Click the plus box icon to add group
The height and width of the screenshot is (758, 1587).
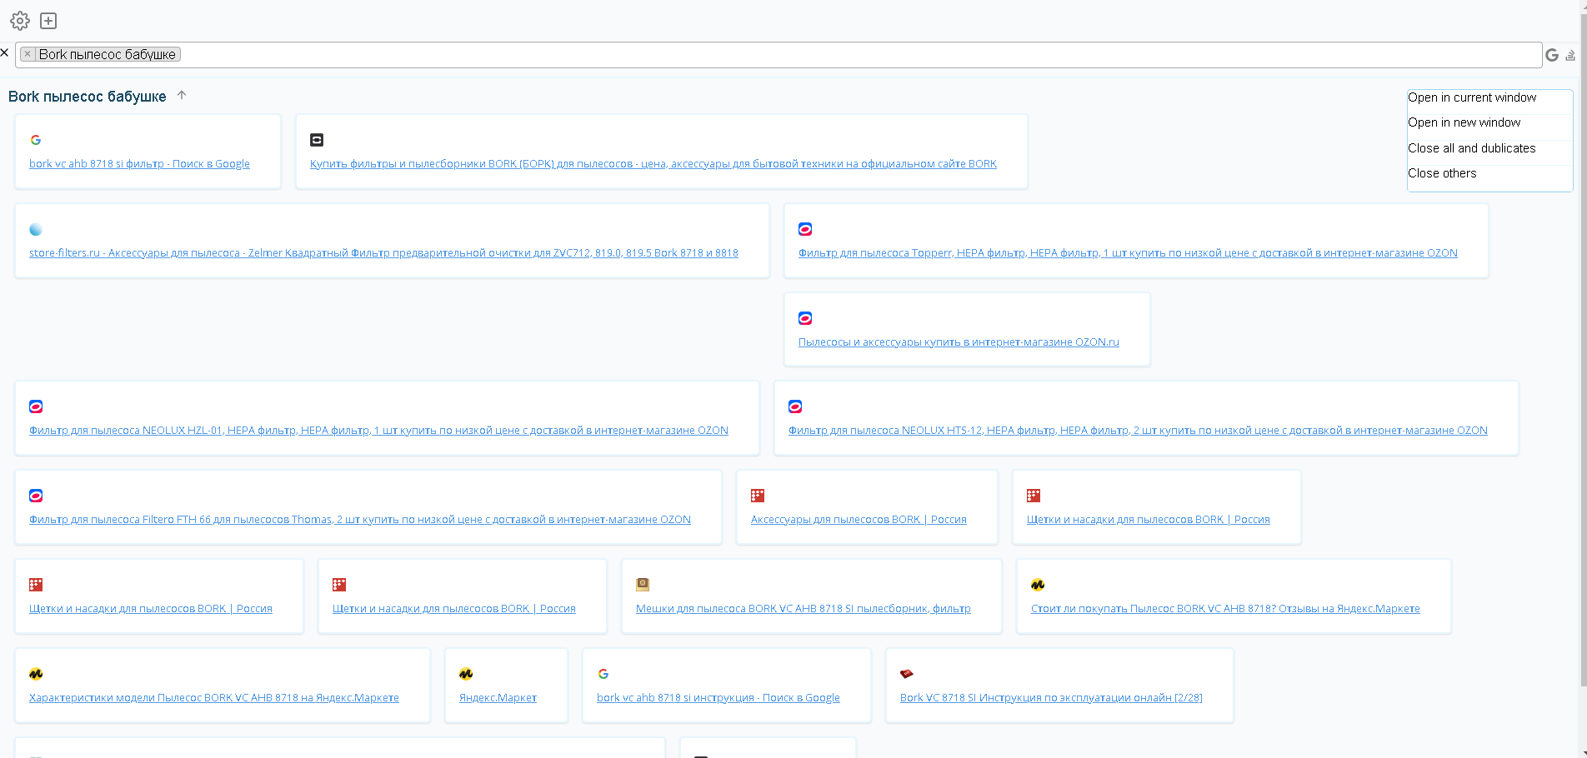[48, 21]
